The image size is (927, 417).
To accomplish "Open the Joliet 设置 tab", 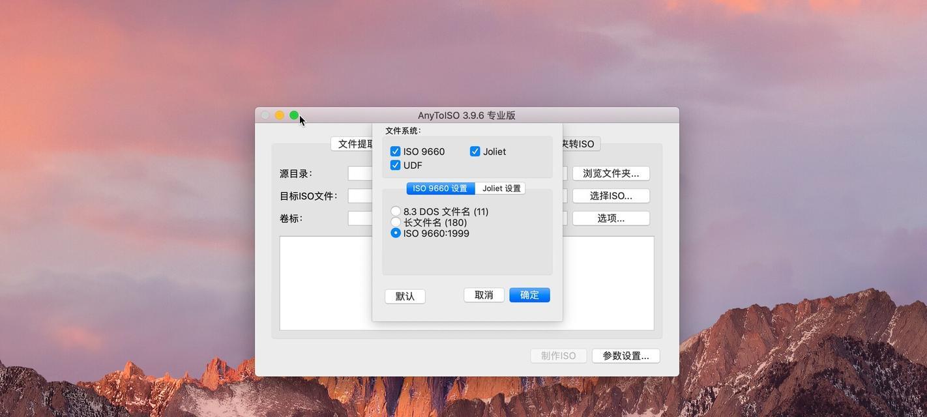I will point(501,188).
